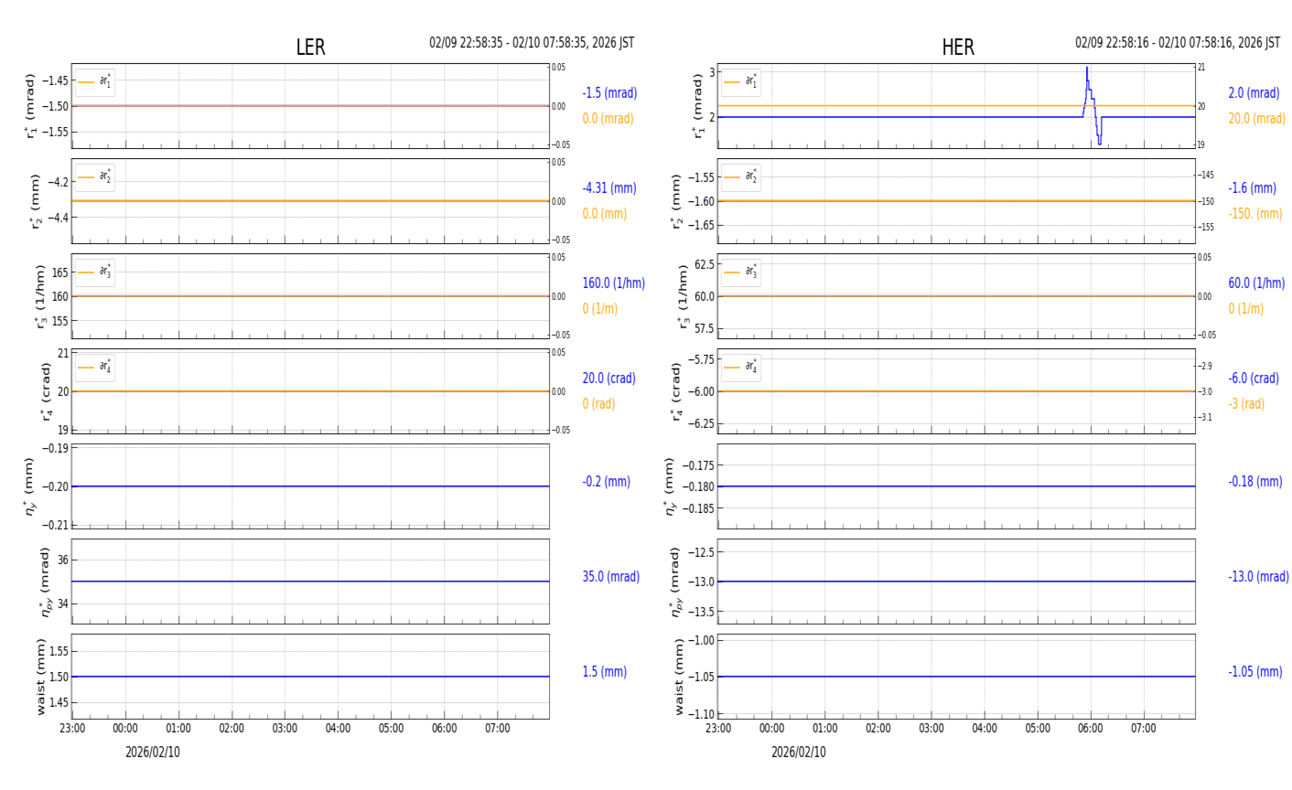Click the LER orange value 0.0 (mrad)
1292x790 pixels.
point(608,119)
